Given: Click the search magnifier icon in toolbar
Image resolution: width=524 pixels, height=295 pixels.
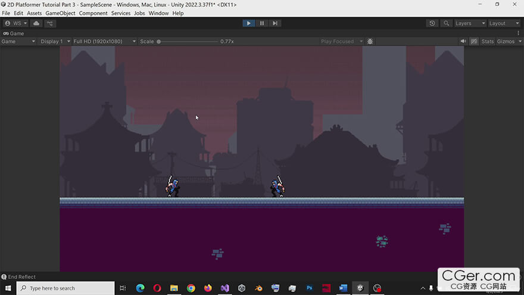Looking at the screenshot, I should point(446,23).
